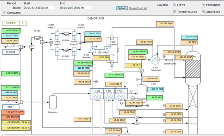
Task: Select the RESIDUE label box
Action: pos(11,52)
